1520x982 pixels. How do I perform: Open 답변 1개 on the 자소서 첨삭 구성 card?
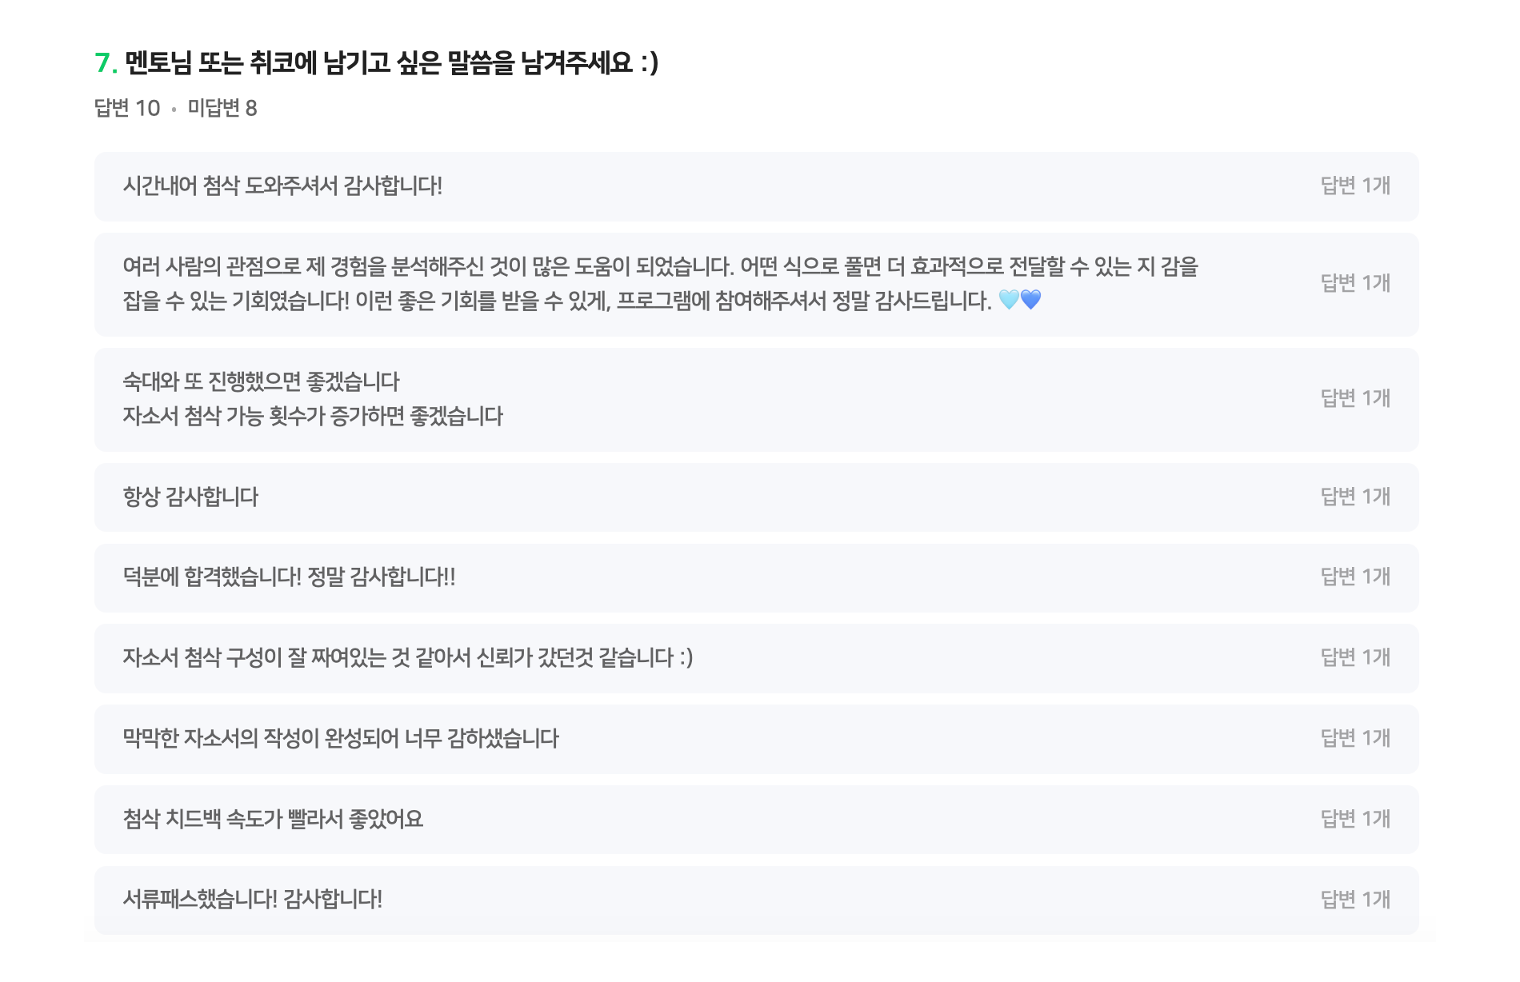click(1358, 657)
